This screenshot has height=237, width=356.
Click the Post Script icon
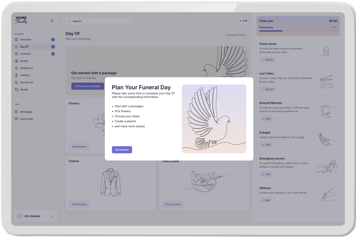point(16,119)
